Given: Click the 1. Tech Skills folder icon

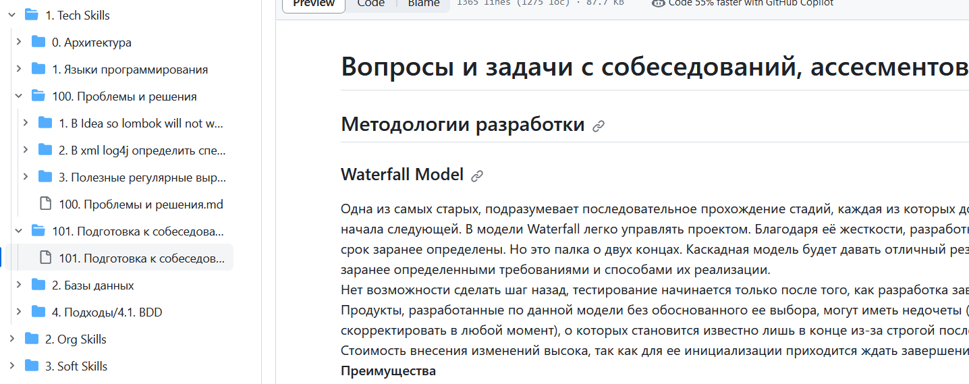Looking at the screenshot, I should [x=32, y=15].
